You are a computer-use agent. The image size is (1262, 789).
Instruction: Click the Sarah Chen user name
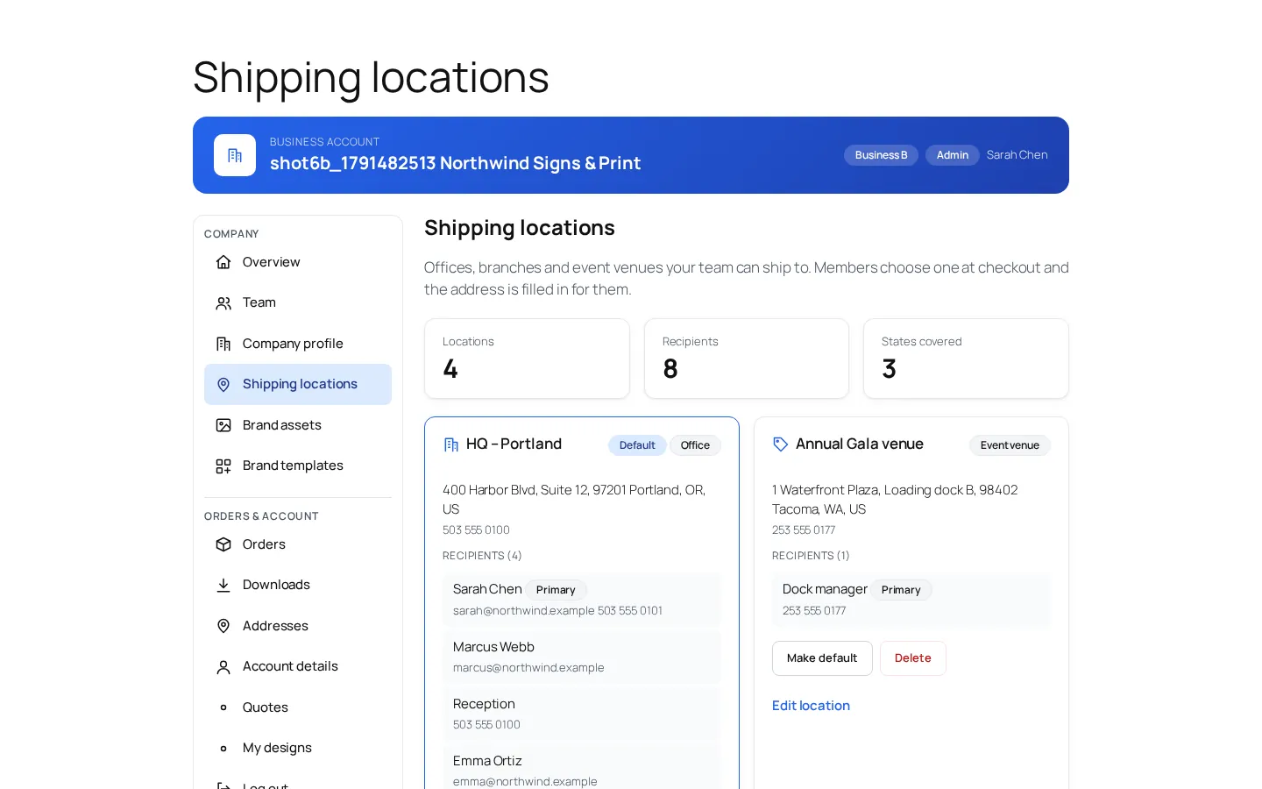pos(1017,155)
